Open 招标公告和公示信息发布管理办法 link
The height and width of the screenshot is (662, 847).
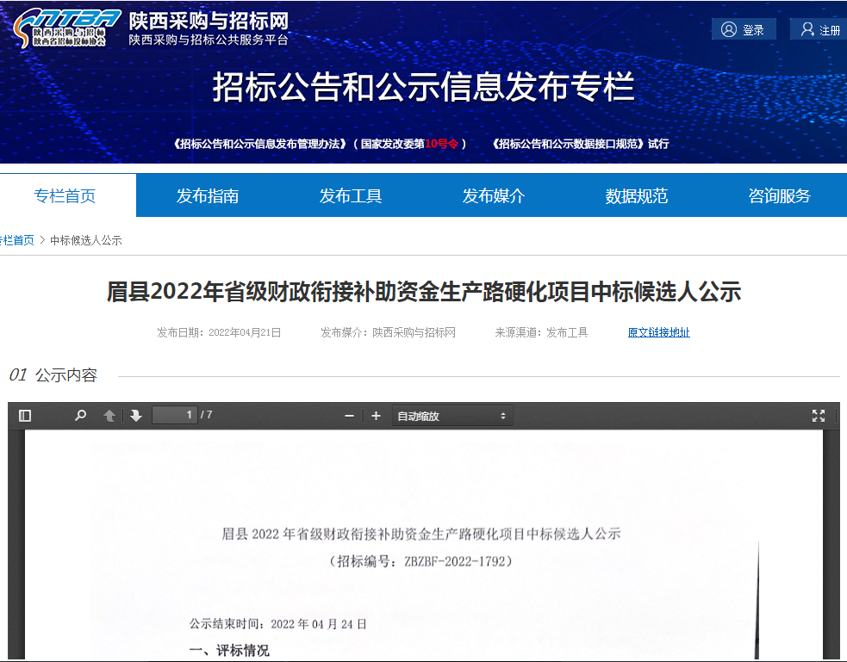[262, 144]
